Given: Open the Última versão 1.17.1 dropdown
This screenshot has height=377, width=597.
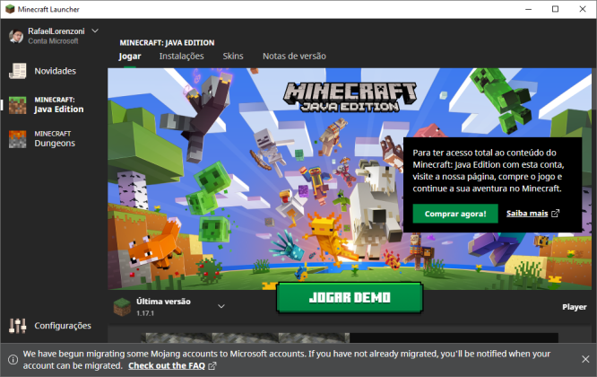Looking at the screenshot, I should [169, 307].
